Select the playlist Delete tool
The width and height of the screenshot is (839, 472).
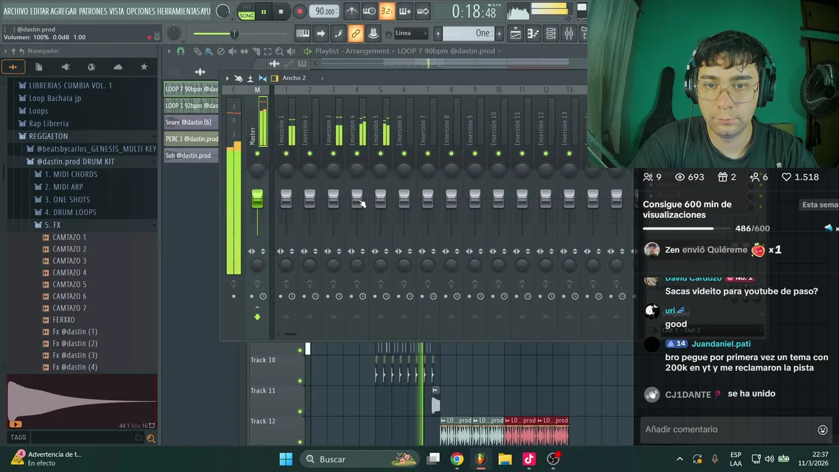tap(221, 51)
